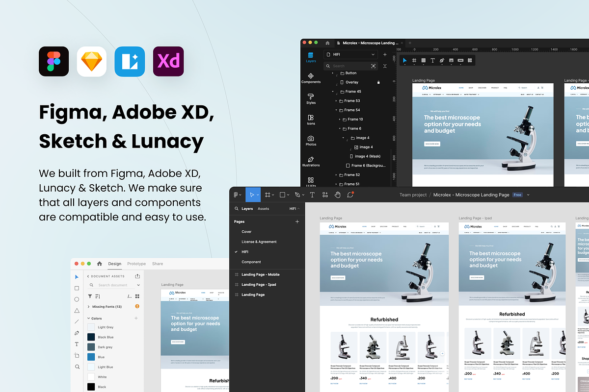Select Figma's Pen tool
Screen dimensions: 589x392
[x=298, y=195]
